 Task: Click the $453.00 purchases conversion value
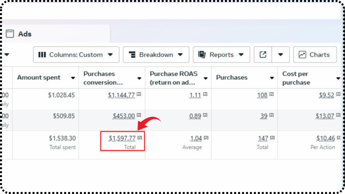pyautogui.click(x=124, y=116)
